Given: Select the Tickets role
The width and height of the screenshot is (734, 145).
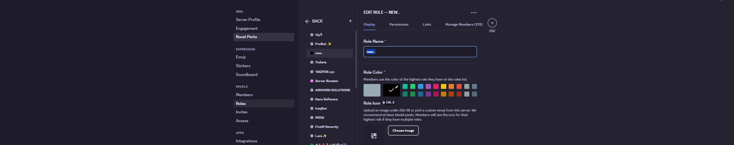Looking at the screenshot, I should pos(330,62).
